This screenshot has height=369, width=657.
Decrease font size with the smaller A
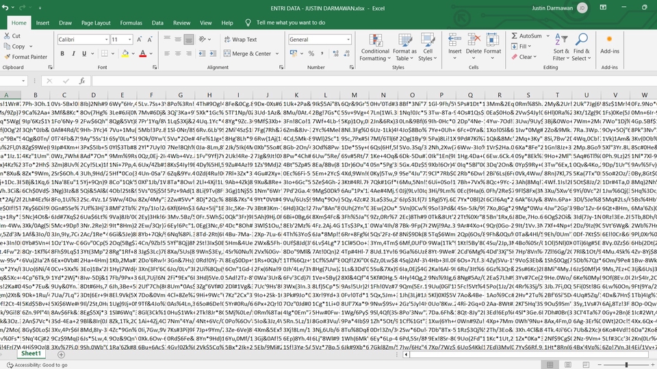(150, 40)
